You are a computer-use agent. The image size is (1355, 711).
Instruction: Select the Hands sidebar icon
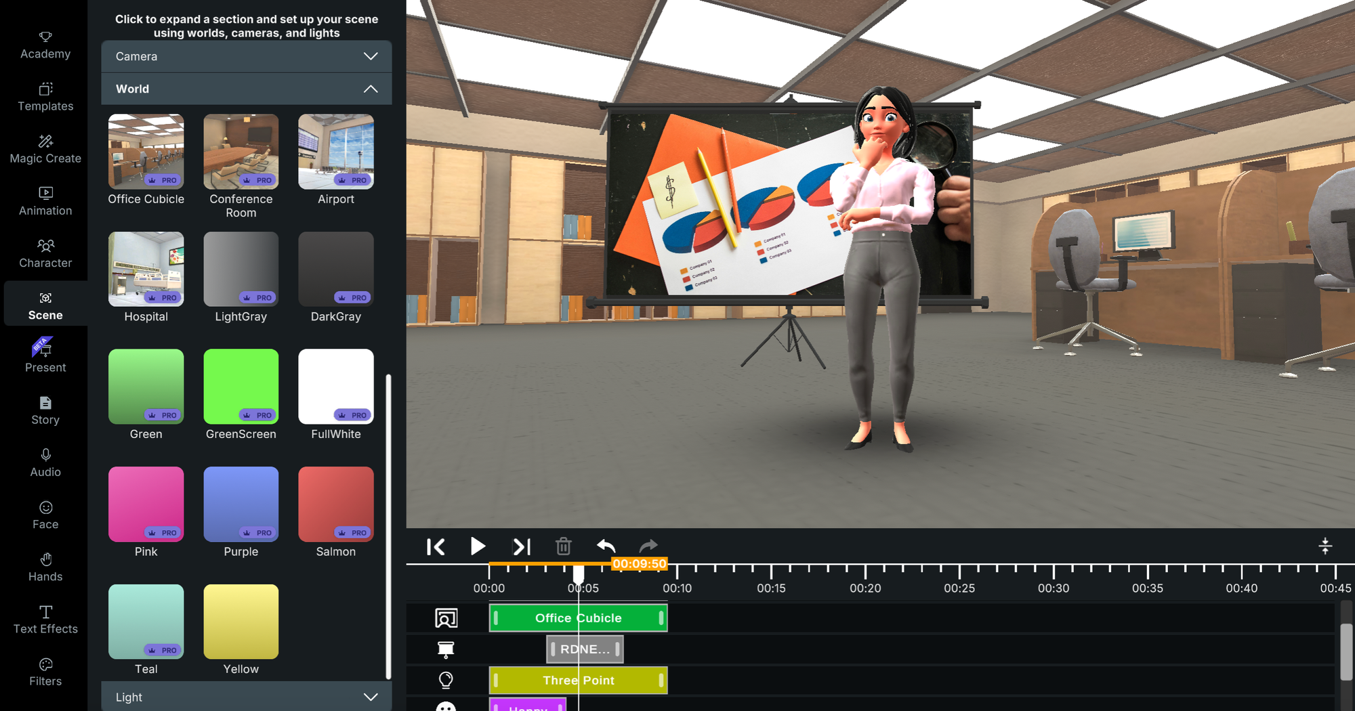pos(45,567)
